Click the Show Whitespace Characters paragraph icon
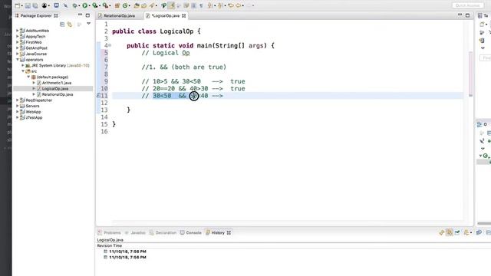 (x=201, y=5)
